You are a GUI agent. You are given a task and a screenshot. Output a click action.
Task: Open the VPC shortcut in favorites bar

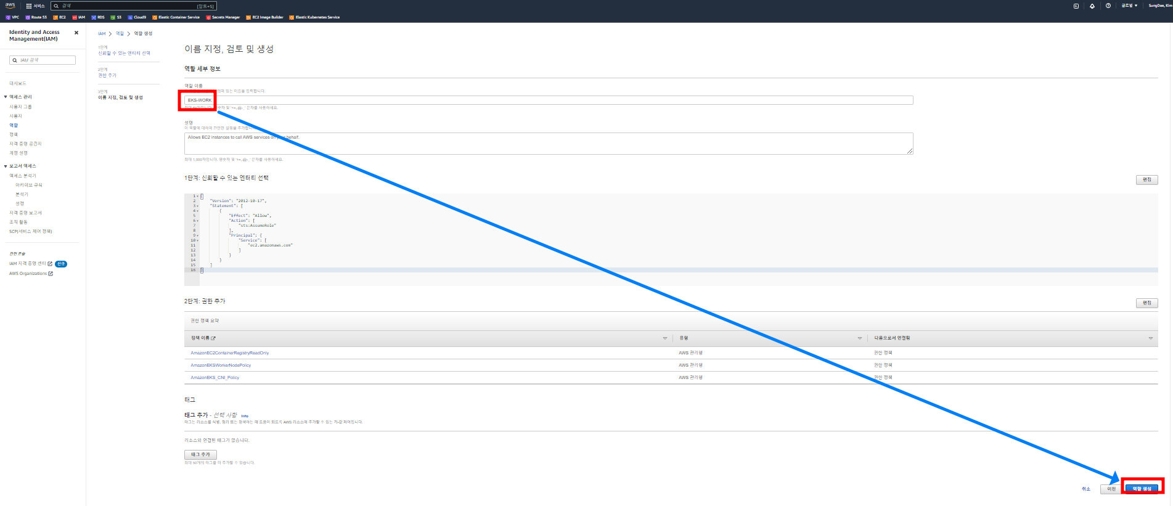click(x=12, y=17)
